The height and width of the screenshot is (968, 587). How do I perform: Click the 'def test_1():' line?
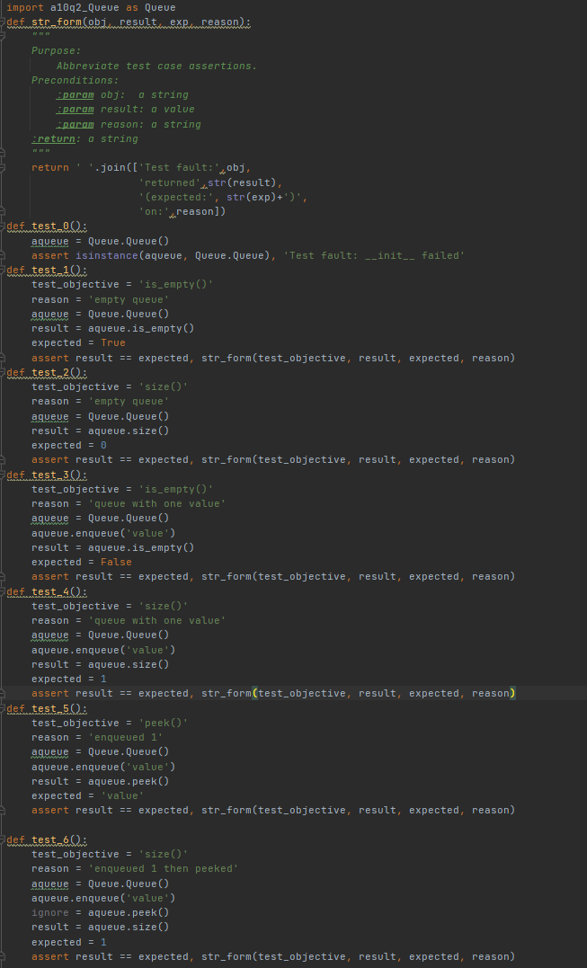pyautogui.click(x=47, y=271)
